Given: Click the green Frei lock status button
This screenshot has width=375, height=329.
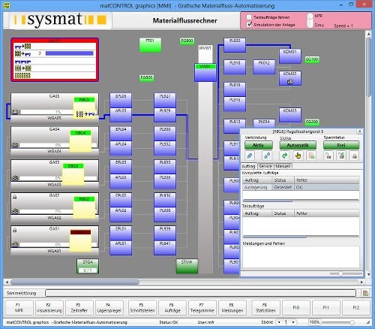Looking at the screenshot, I should coord(341,145).
